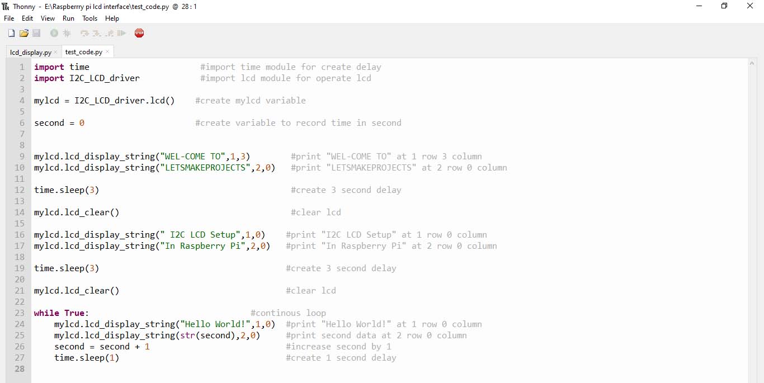Start the debugger using the bug icon
This screenshot has height=383, width=764.
point(67,34)
